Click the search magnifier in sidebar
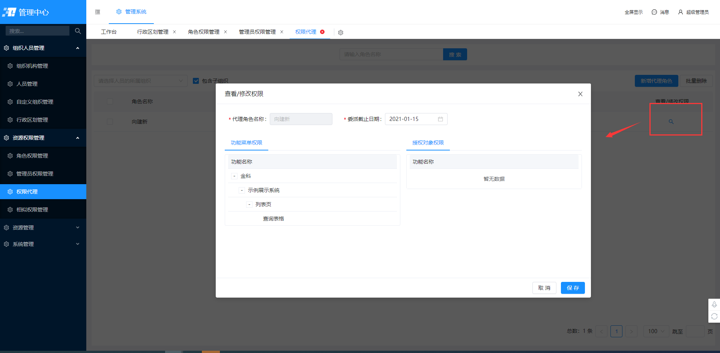Screen dimensions: 720x353 click(78, 31)
